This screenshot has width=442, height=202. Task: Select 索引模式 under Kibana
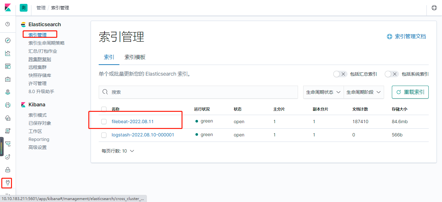pyautogui.click(x=38, y=115)
